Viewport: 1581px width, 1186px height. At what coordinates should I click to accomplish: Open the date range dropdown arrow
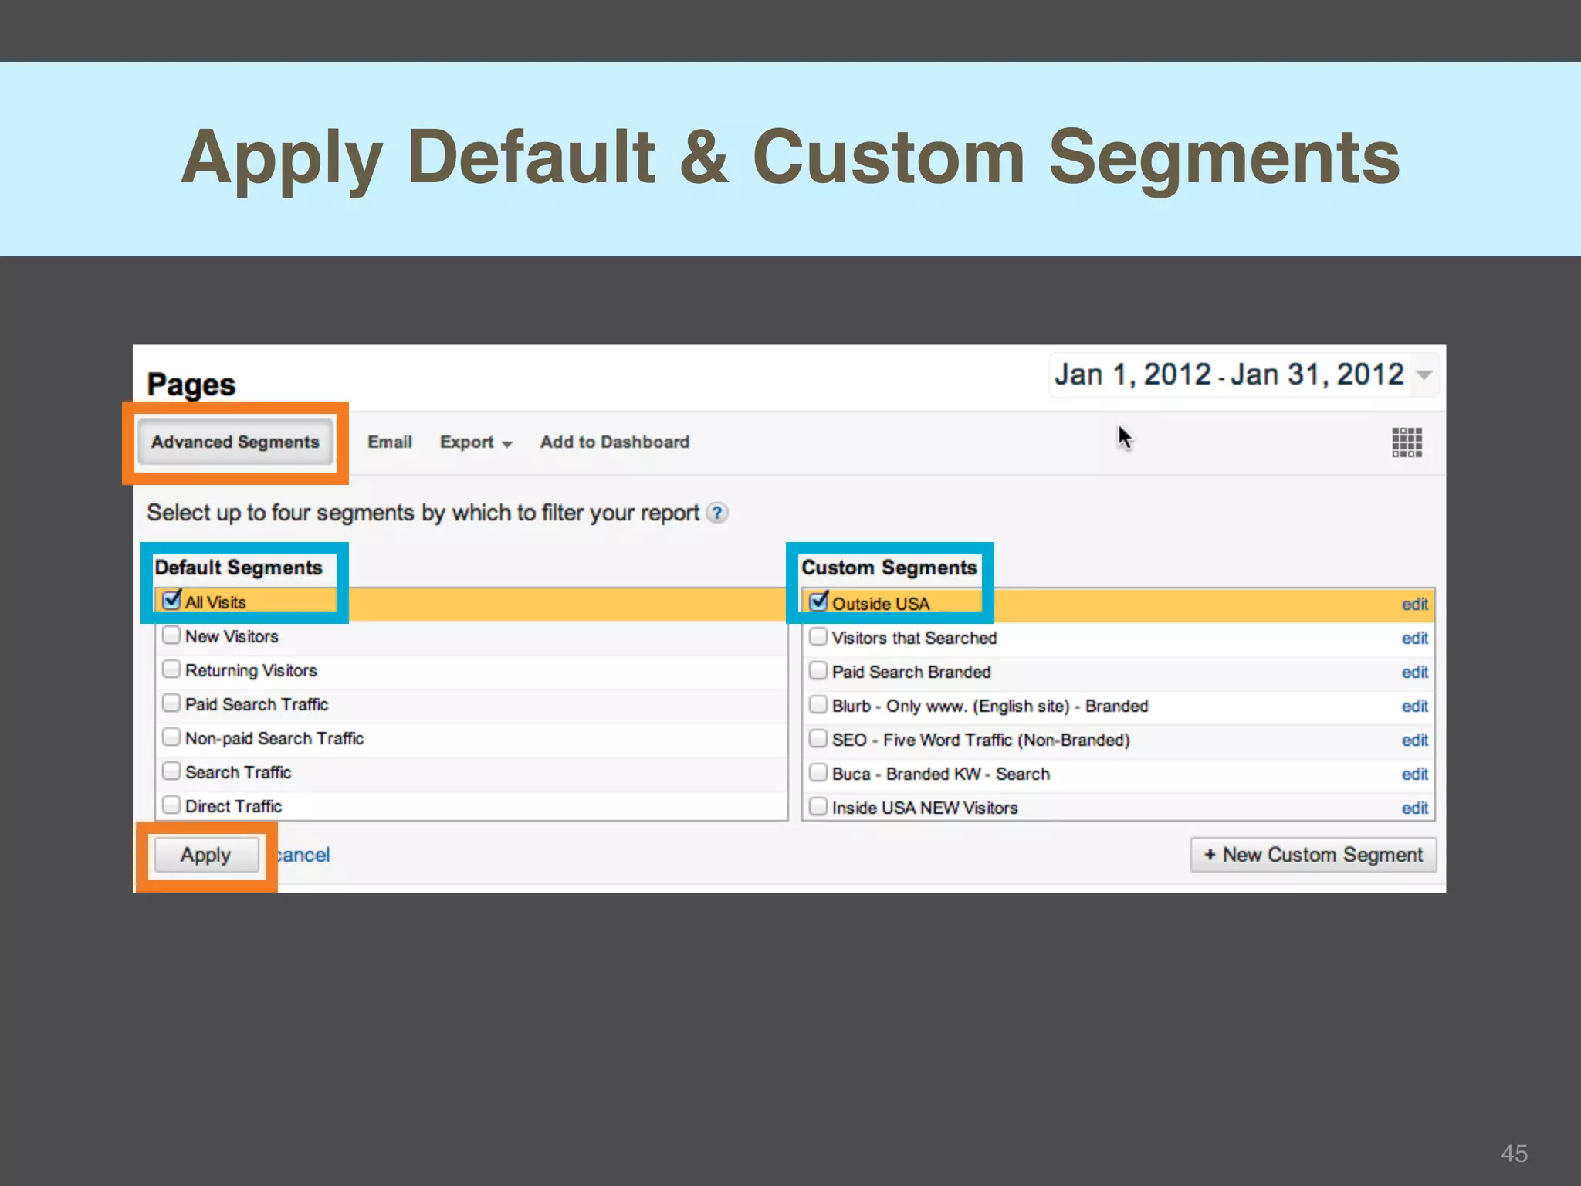coord(1424,375)
